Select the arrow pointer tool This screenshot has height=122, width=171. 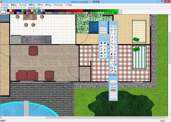click(112, 27)
